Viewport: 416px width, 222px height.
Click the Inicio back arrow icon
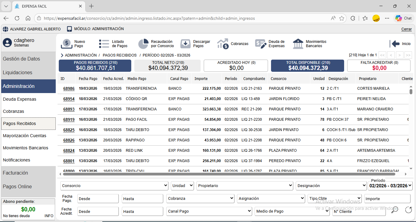click(x=394, y=44)
